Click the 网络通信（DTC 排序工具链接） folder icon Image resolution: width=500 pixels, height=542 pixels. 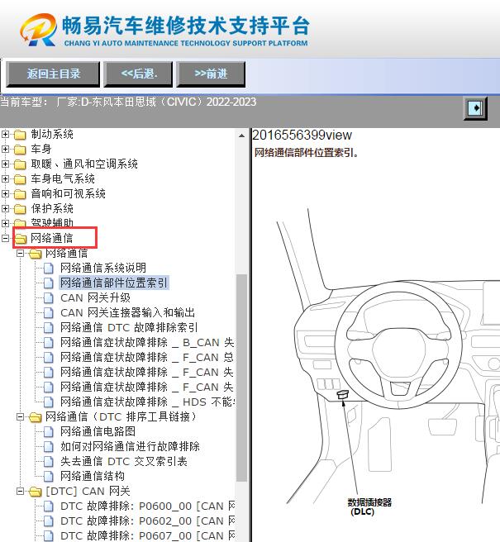click(x=36, y=417)
